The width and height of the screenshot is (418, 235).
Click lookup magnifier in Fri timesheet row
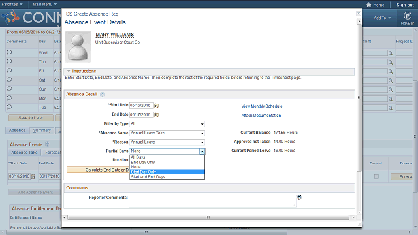[391, 71]
